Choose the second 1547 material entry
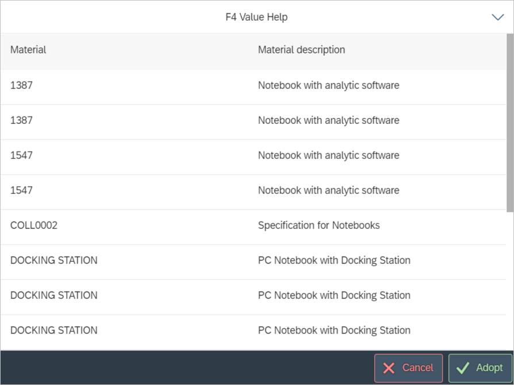Screen dimensions: 514x385 pos(22,190)
